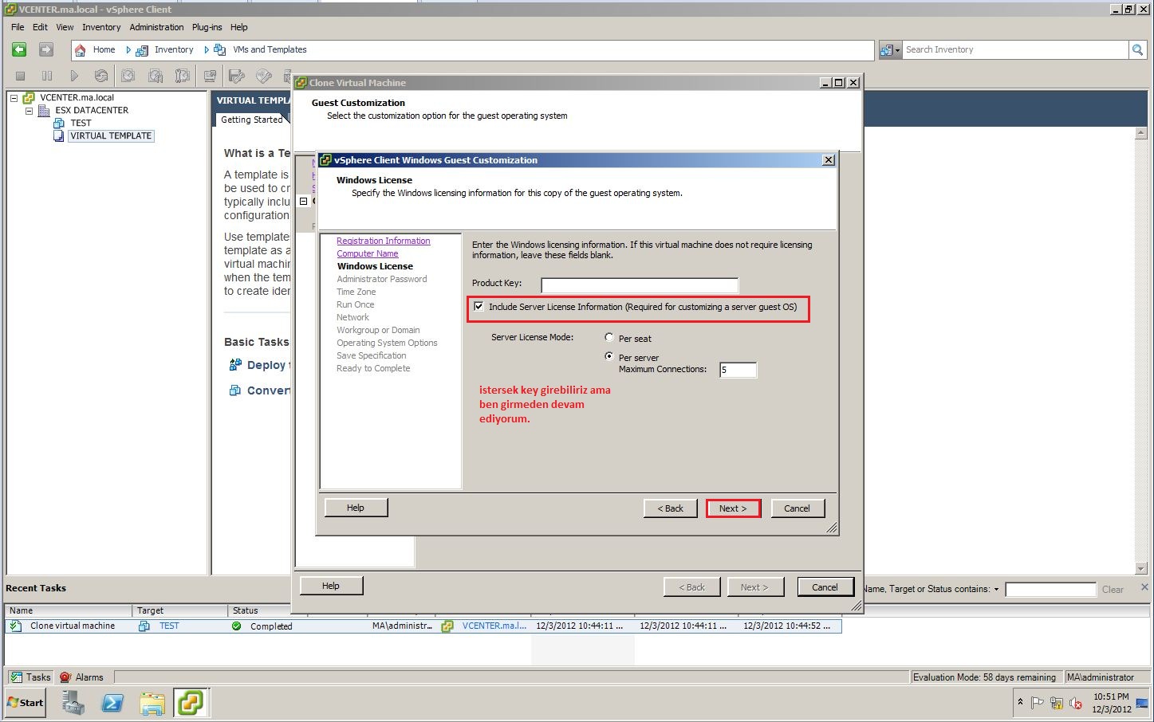Go back with the green navigation arrow

[19, 49]
